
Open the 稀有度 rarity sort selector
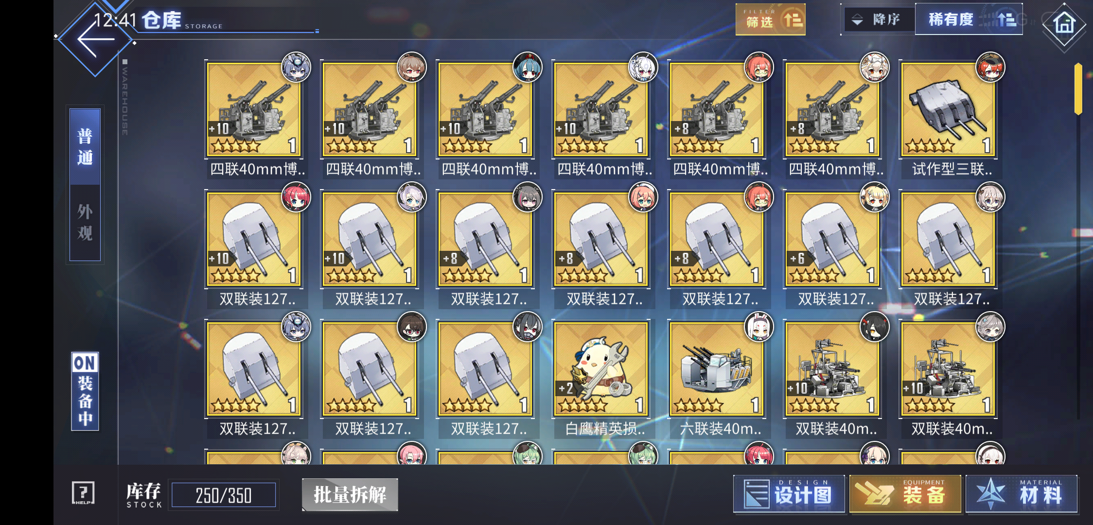pos(969,19)
